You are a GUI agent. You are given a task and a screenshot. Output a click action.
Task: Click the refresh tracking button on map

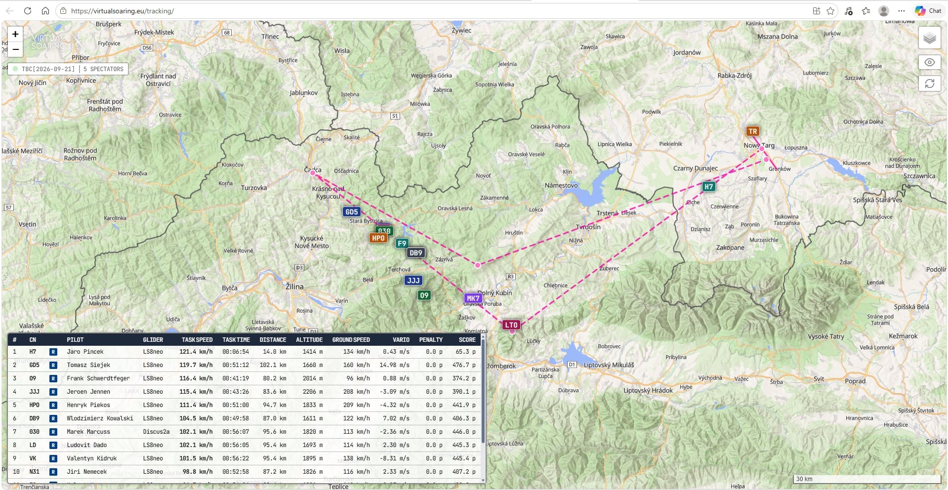coord(929,83)
